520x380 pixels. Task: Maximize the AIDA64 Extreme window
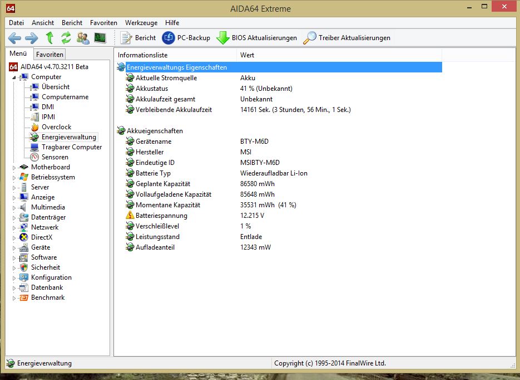click(x=484, y=6)
